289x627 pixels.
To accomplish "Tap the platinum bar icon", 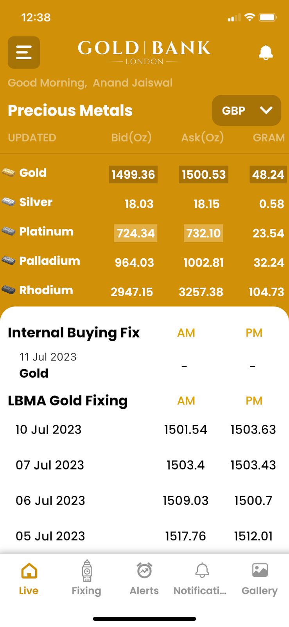I will (x=8, y=231).
